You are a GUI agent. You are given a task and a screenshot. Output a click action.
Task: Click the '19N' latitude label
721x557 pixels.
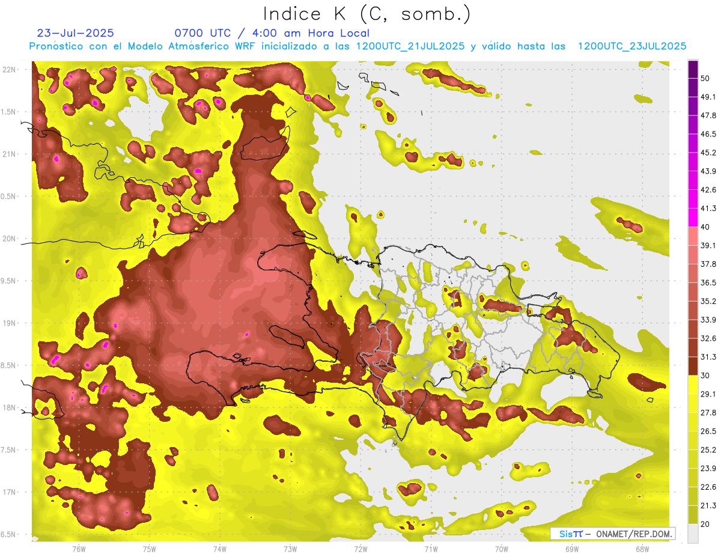(x=10, y=323)
